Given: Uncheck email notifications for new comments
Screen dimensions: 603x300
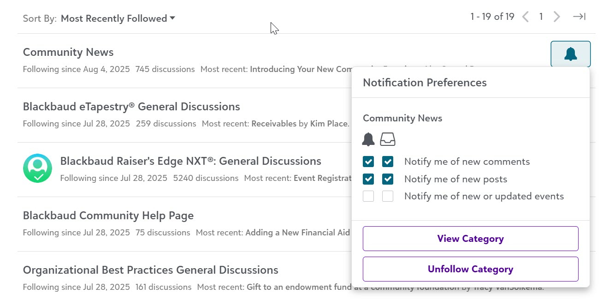Looking at the screenshot, I should pyautogui.click(x=387, y=162).
